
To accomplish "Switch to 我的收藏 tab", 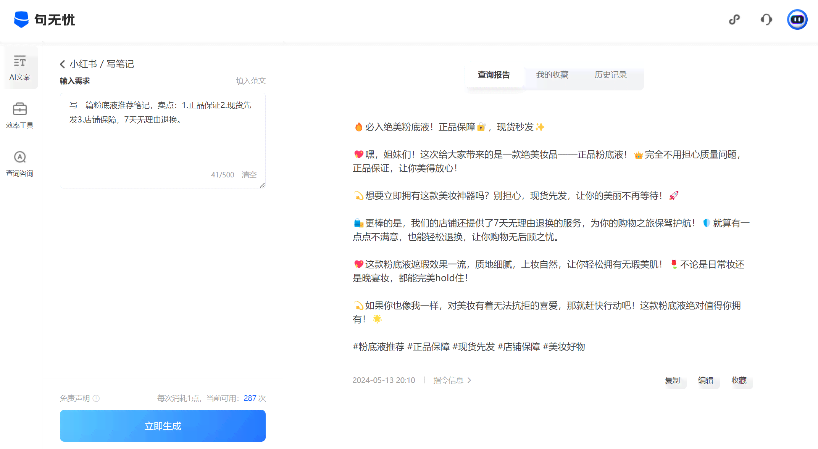I will (x=552, y=75).
